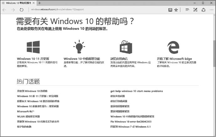Open 修复打印机问题 topic link
Screen dimensions: 216x137
click(x=119, y=101)
